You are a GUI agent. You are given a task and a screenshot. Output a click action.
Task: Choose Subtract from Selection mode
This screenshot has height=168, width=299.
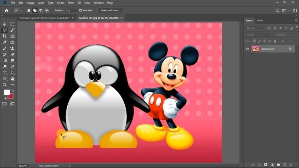click(41, 11)
